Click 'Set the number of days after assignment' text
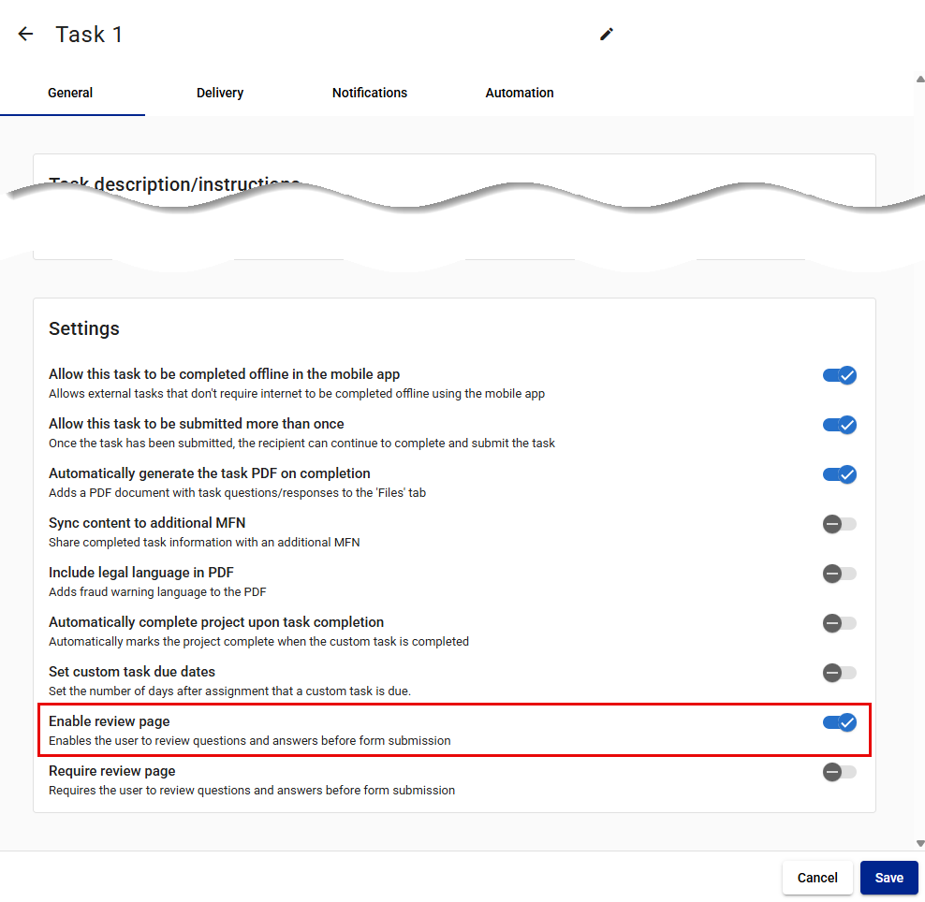The height and width of the screenshot is (902, 925). click(229, 691)
